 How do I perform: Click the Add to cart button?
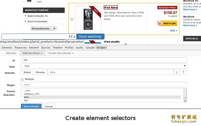click(167, 23)
